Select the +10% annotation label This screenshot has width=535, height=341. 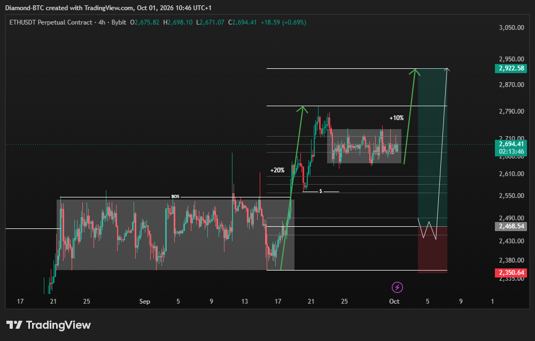397,118
